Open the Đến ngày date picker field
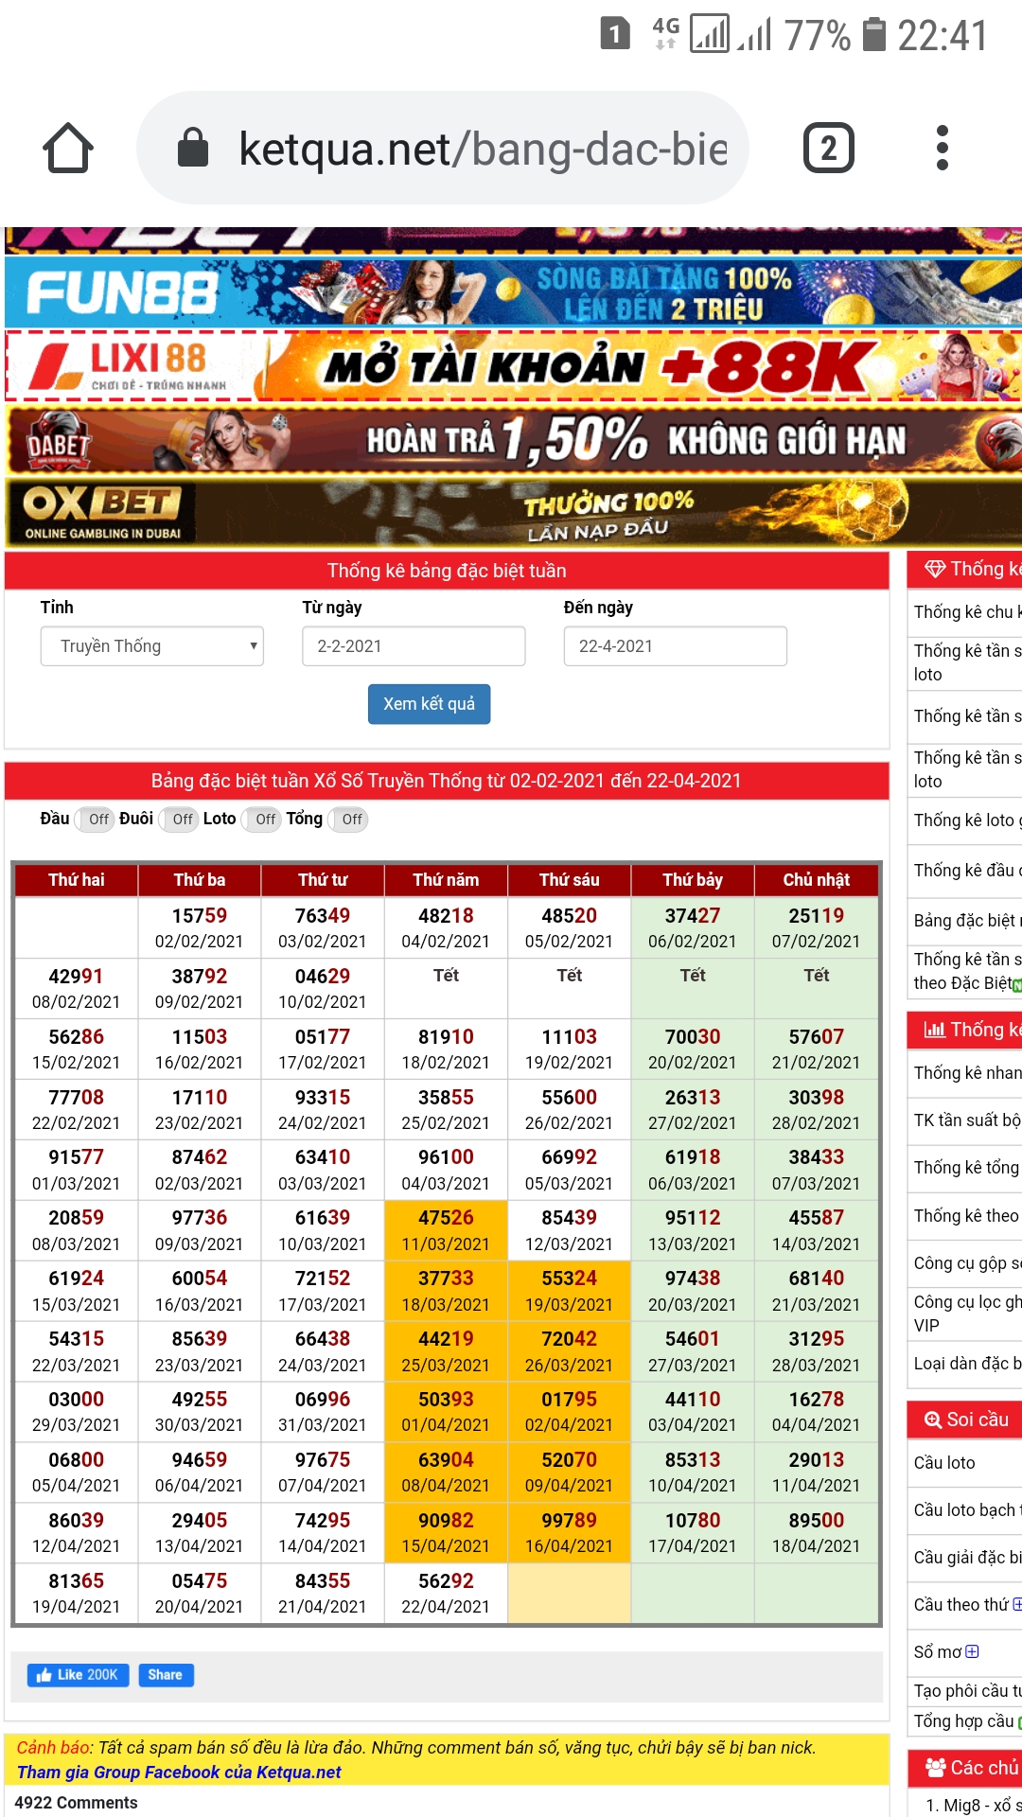 pyautogui.click(x=675, y=646)
